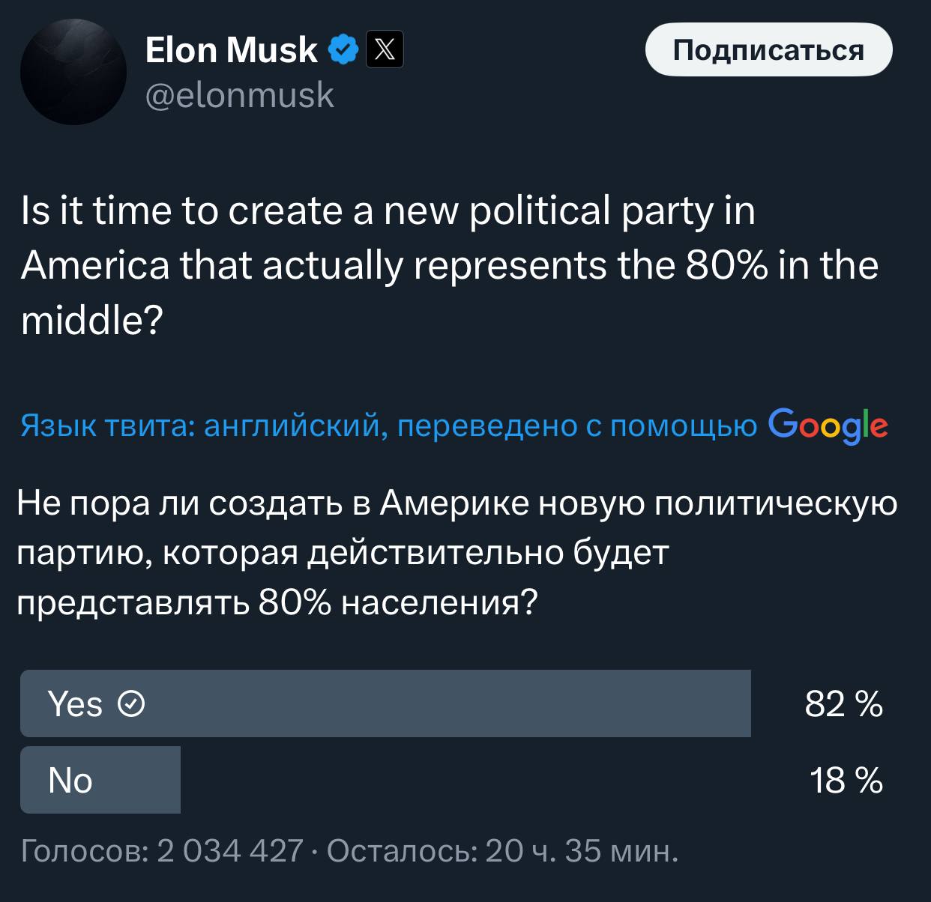
Task: Click the X affiliation badge beside the name
Action: [385, 49]
